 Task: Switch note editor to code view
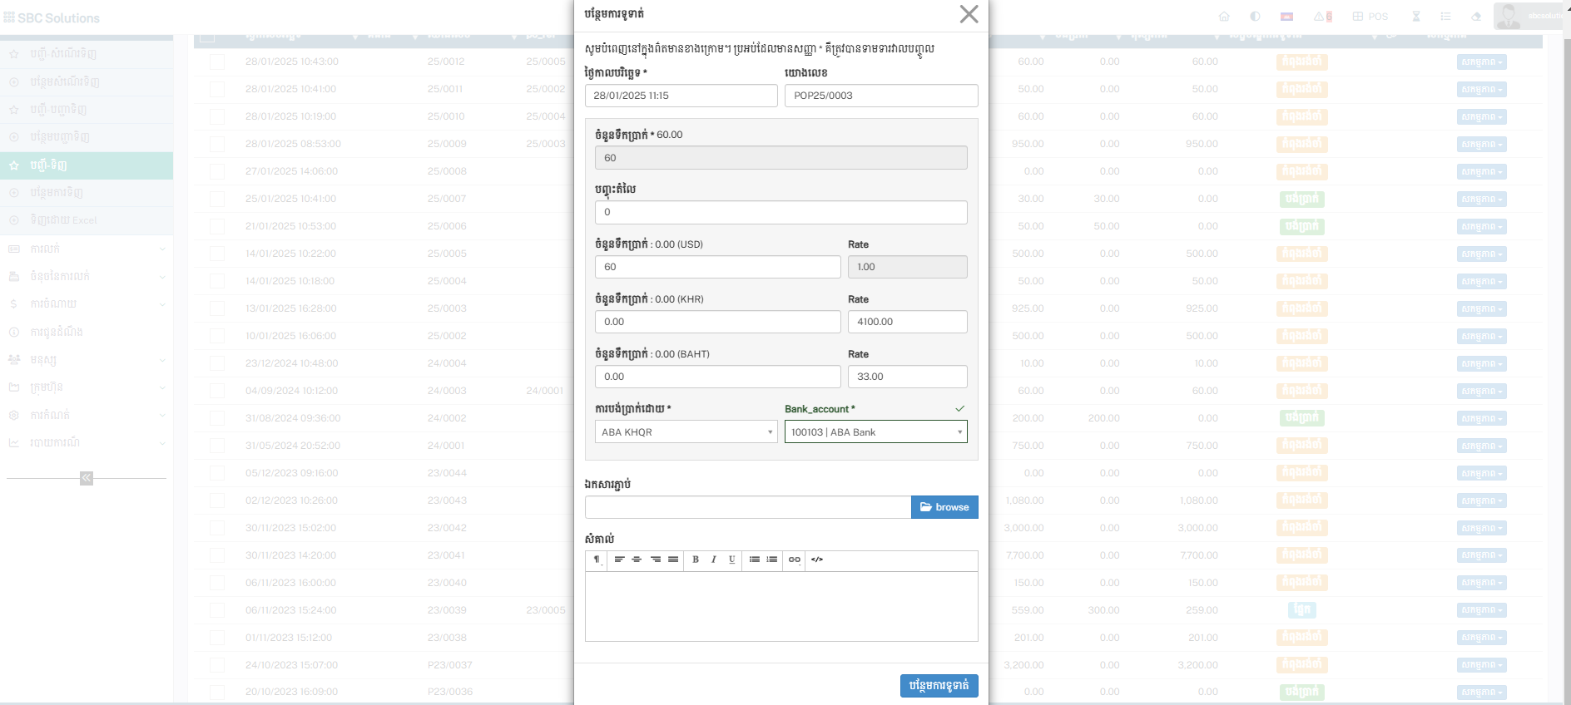coord(817,560)
